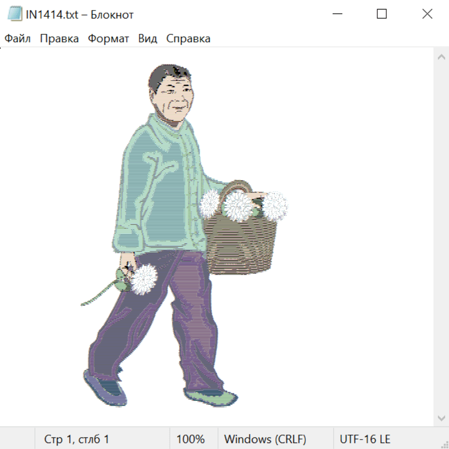
Task: Close the IN1414.txt Notepad window
Action: (427, 14)
